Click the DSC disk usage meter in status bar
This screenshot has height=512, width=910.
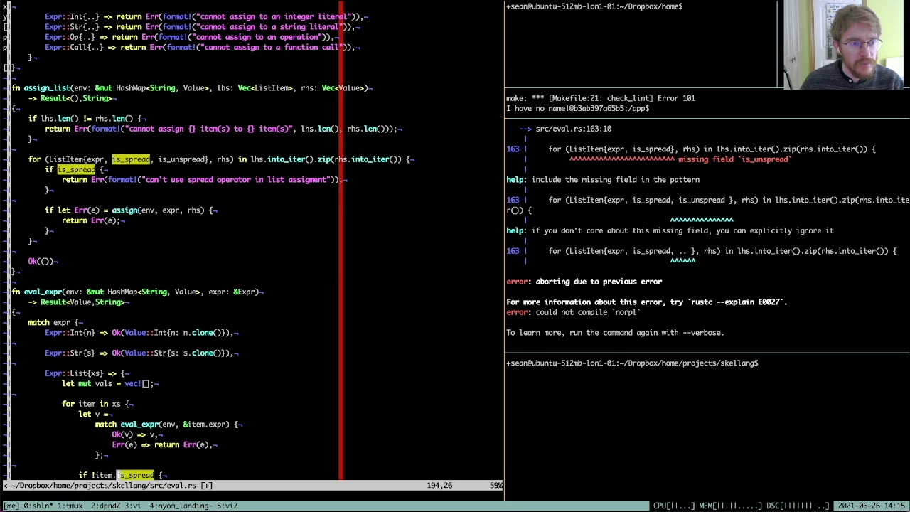pos(798,506)
